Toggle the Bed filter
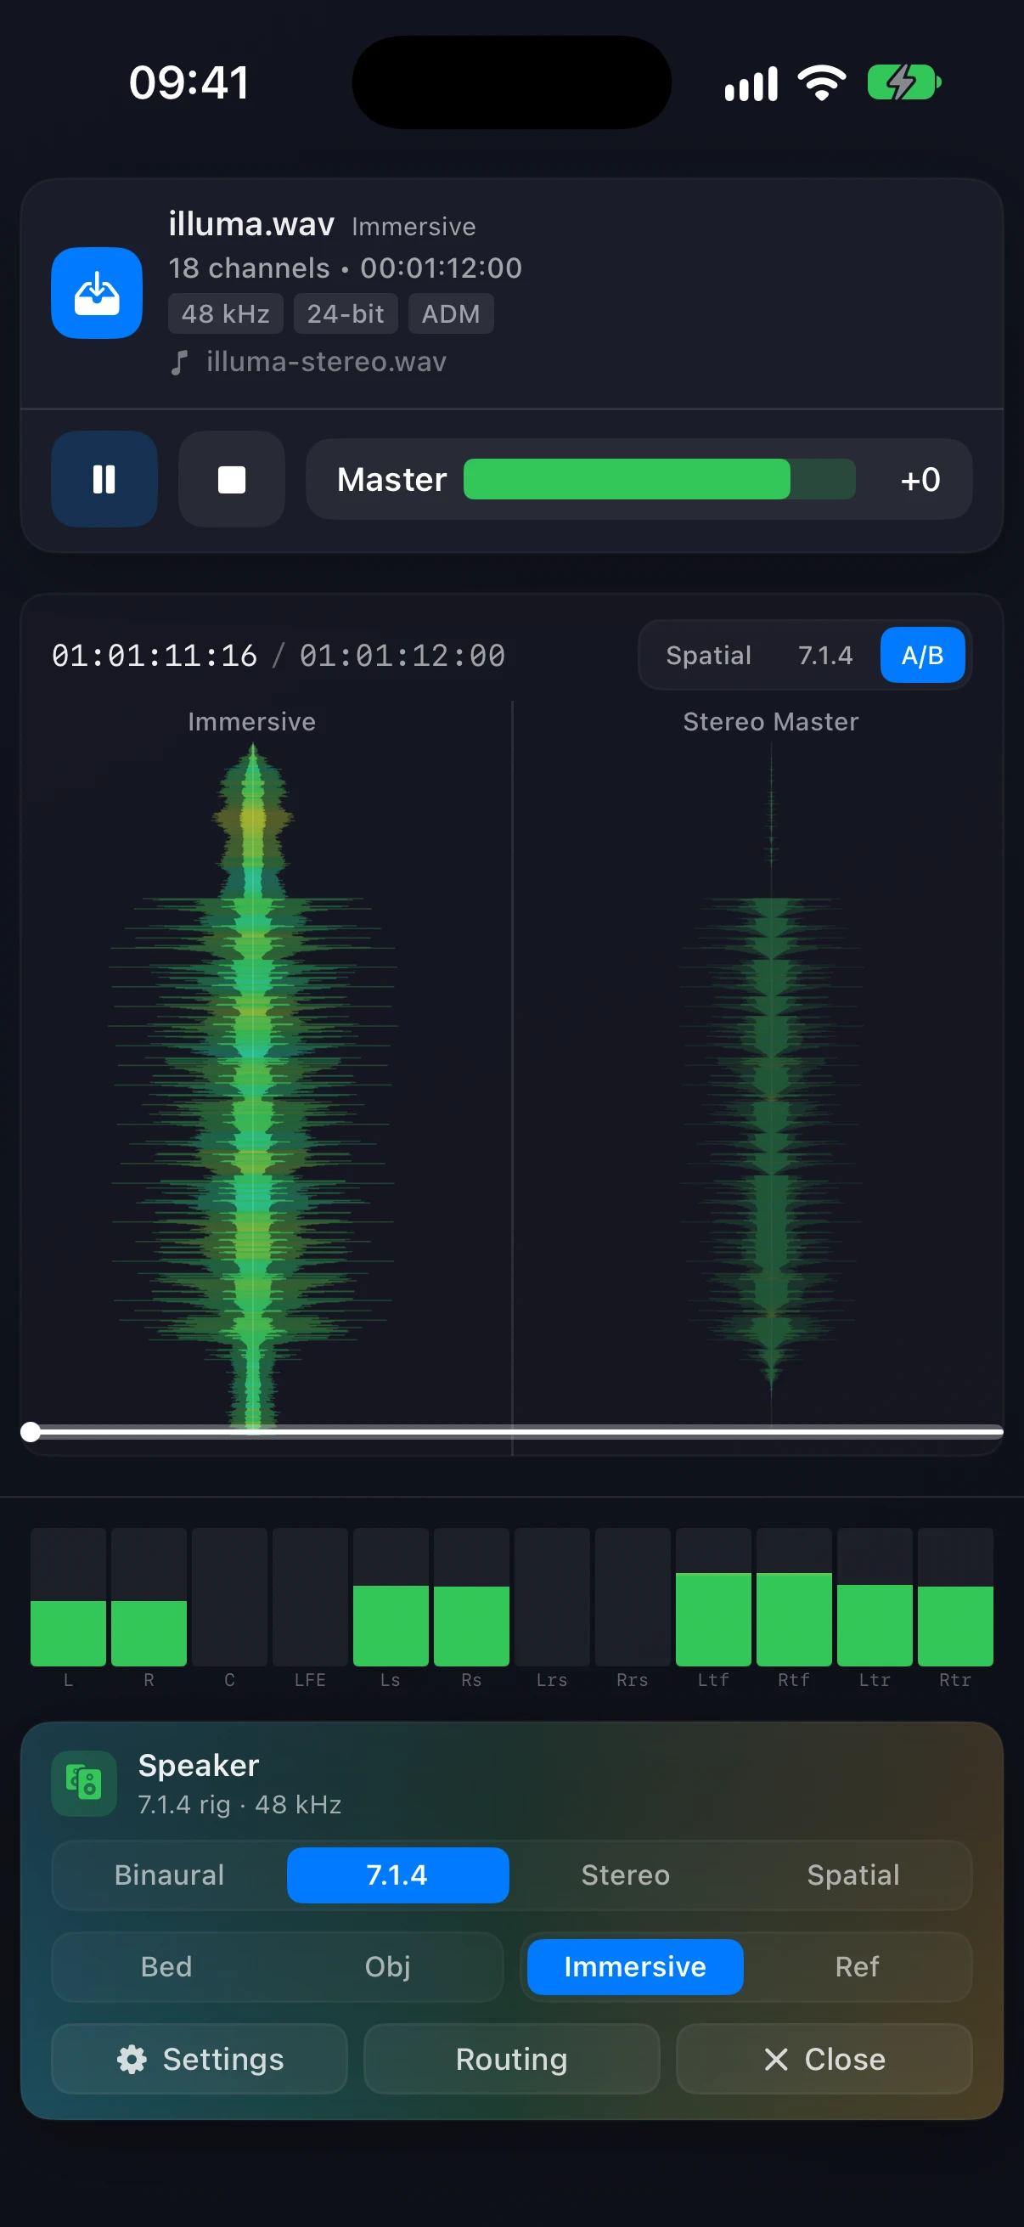The height and width of the screenshot is (2227, 1024). point(166,1966)
